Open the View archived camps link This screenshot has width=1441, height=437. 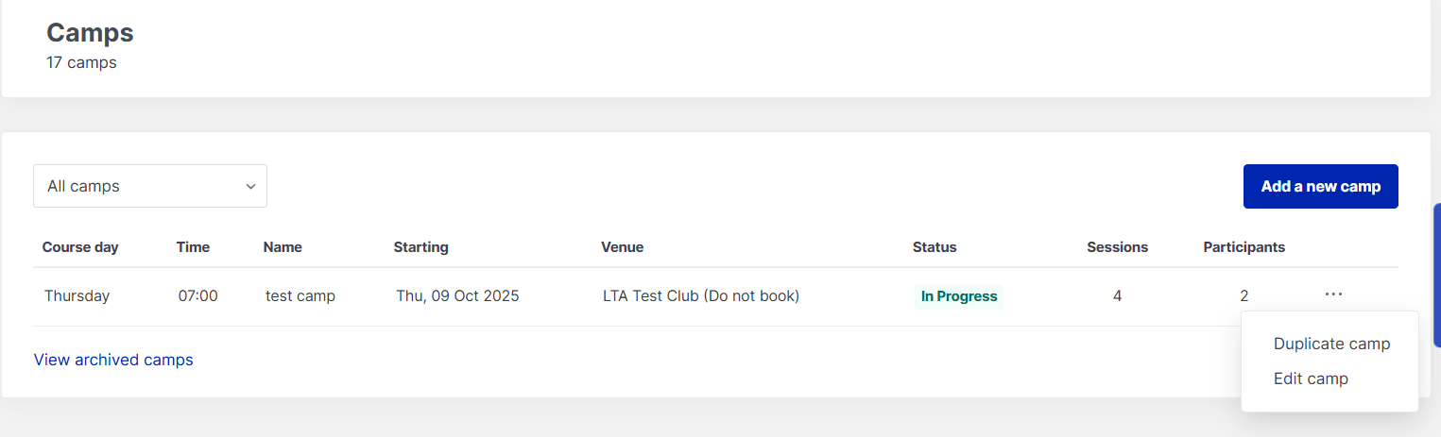tap(113, 360)
